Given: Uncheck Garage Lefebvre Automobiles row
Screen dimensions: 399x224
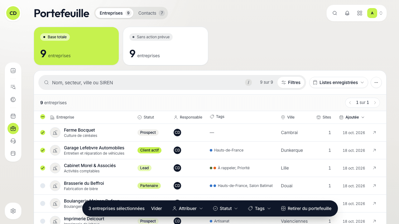Looking at the screenshot, I should (43, 150).
